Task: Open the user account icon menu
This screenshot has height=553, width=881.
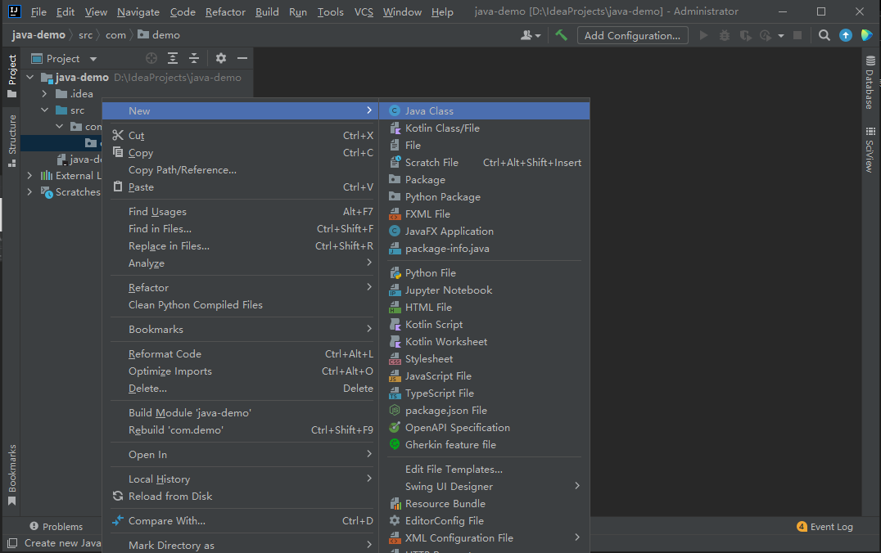Action: 531,35
